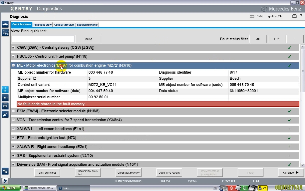Click the Bosch supplier value

(235, 78)
